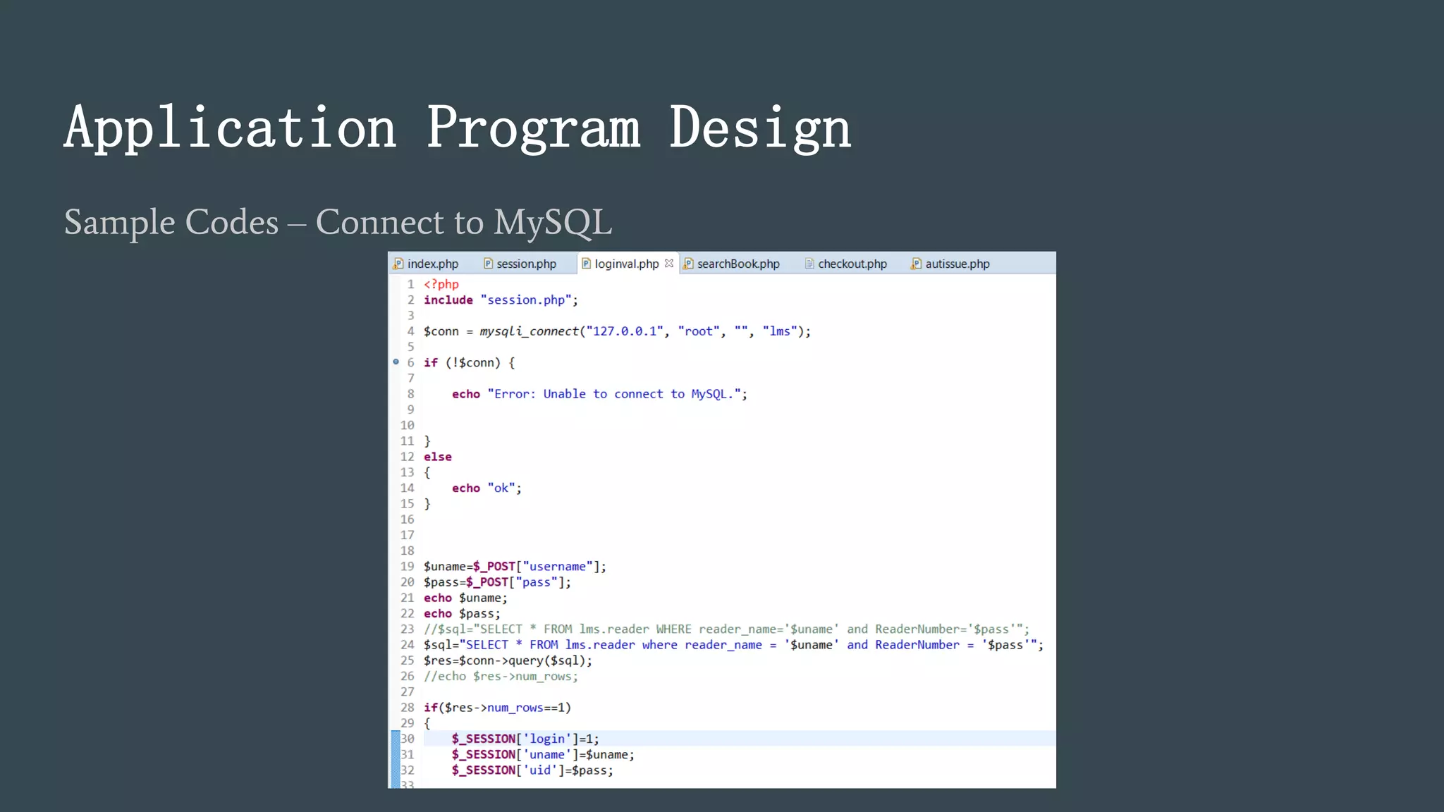Click "127.0.0.1" host string
This screenshot has height=812, width=1444.
pos(625,331)
